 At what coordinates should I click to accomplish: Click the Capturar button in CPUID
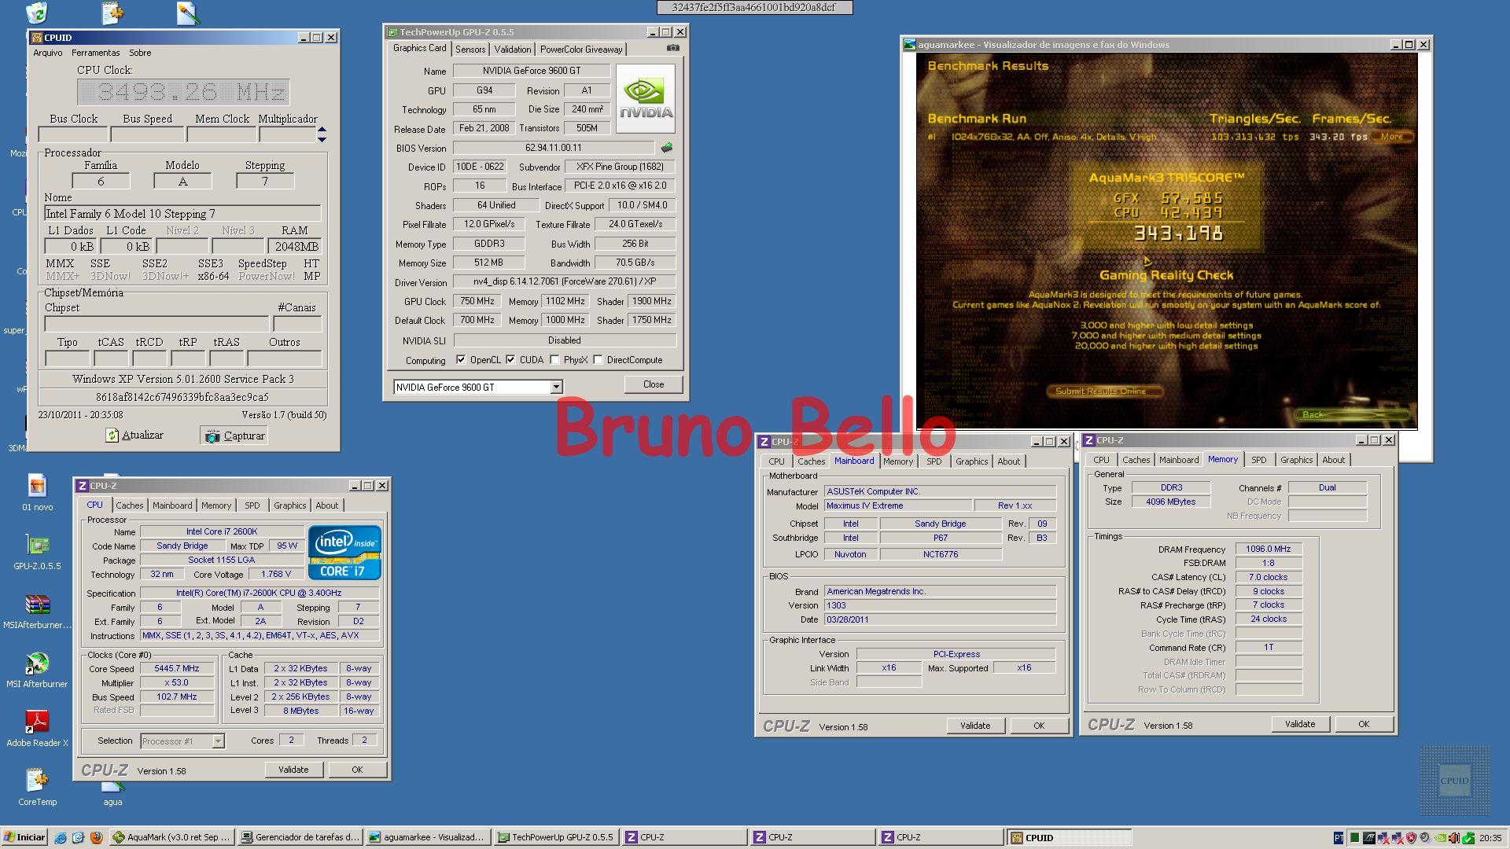tap(234, 436)
